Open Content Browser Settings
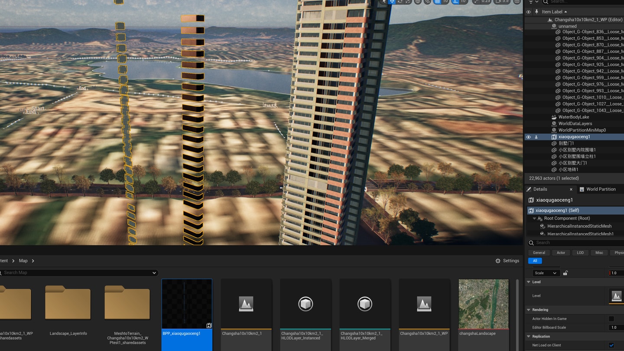Image resolution: width=624 pixels, height=351 pixels. pos(507,261)
